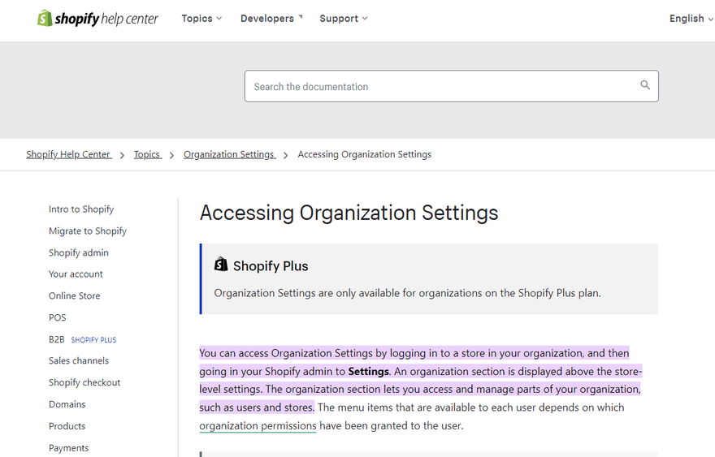Open POS sidebar item

58,317
